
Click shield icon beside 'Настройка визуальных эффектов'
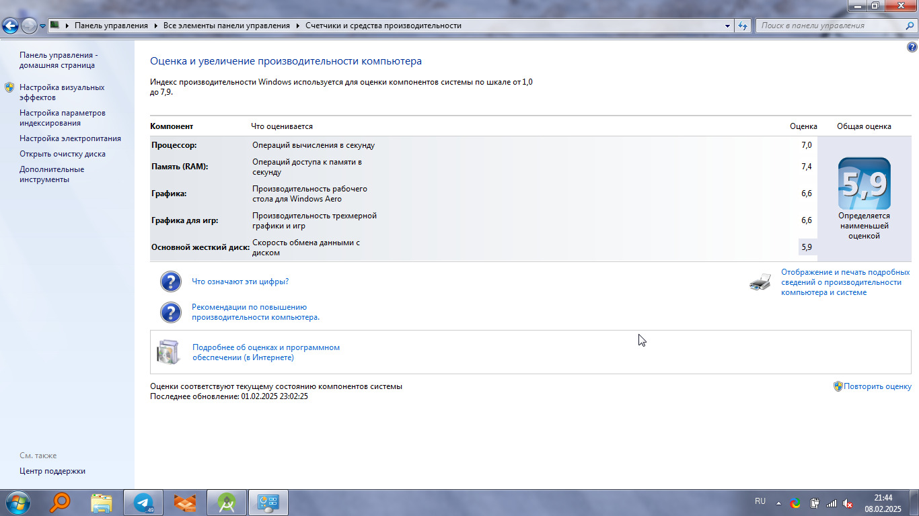click(9, 87)
